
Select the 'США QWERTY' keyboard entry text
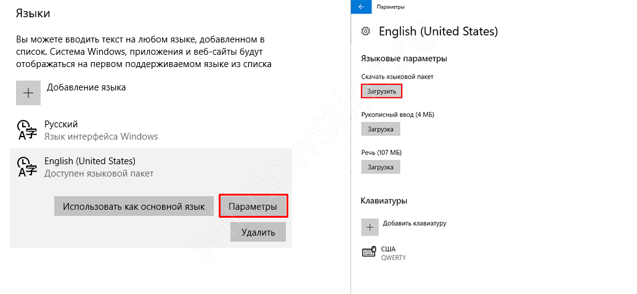394,253
